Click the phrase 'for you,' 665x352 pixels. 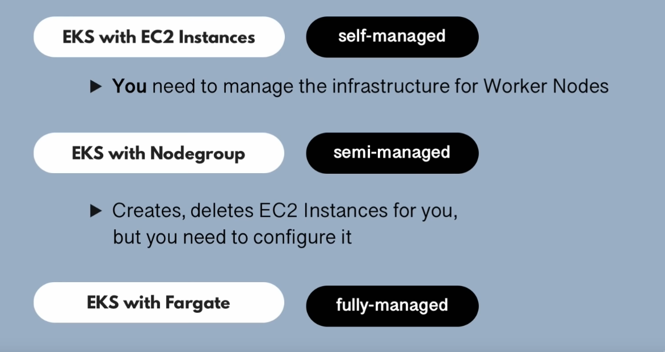coord(422,211)
